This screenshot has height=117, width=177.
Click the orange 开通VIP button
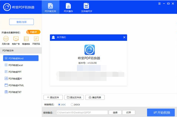point(33,32)
